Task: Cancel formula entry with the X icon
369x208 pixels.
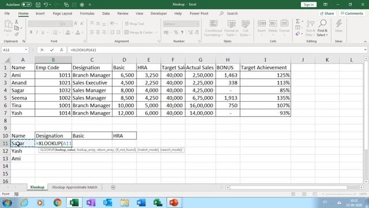Action: (x=42, y=50)
